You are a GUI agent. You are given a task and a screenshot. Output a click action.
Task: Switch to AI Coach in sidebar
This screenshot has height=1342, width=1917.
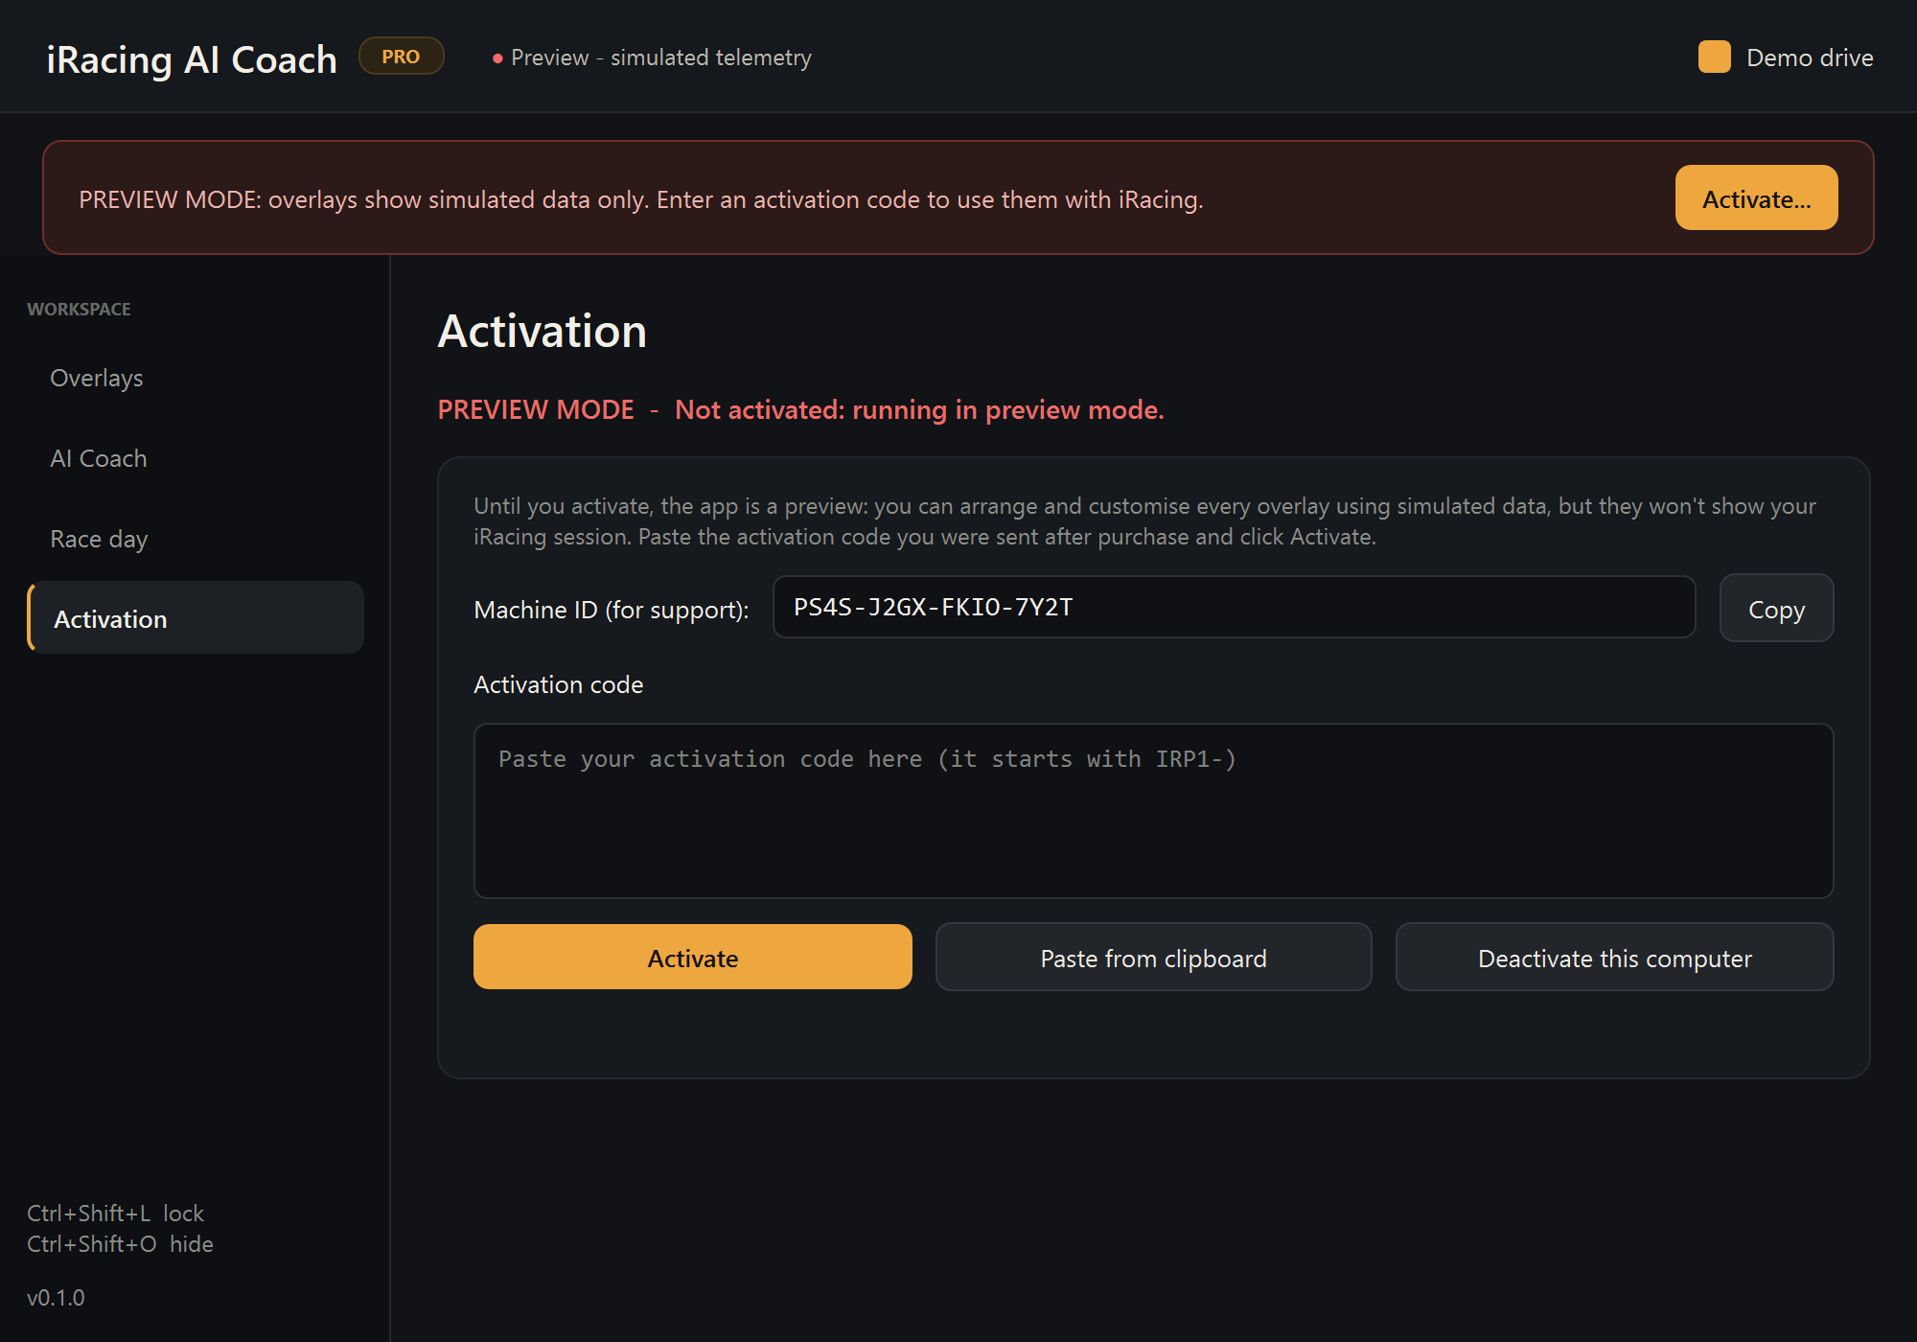pos(195,458)
